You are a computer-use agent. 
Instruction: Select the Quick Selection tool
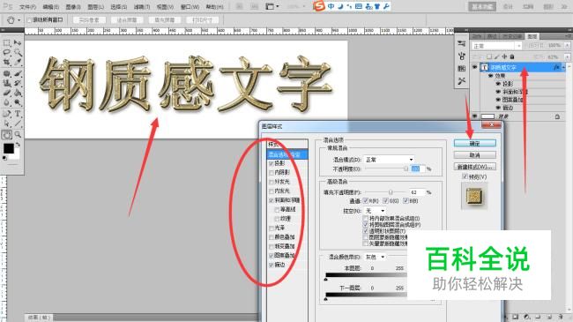18,53
